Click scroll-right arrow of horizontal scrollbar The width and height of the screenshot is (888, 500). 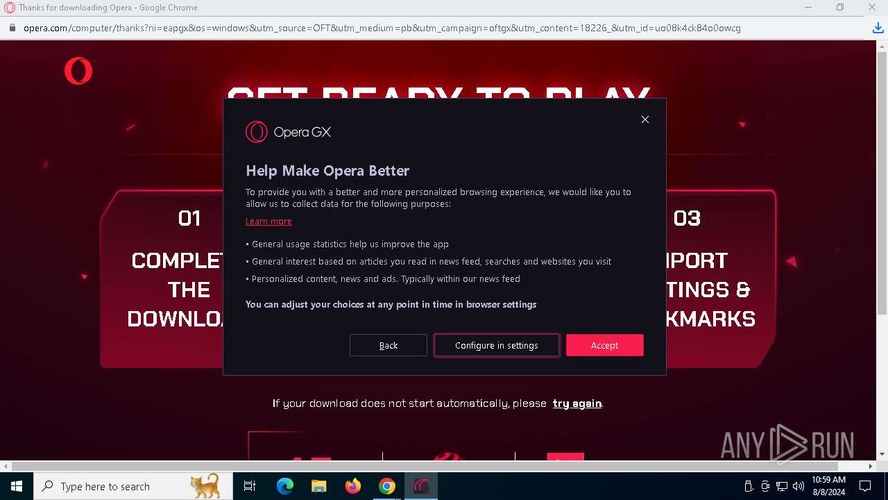871,466
